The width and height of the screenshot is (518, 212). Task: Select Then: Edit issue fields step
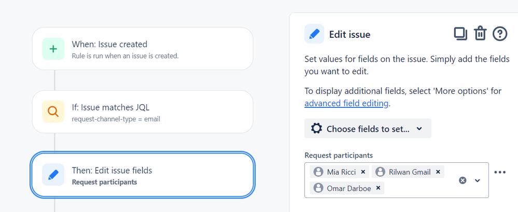tap(143, 175)
